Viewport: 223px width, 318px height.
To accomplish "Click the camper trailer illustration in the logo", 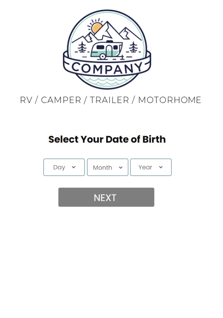I will coord(107,50).
